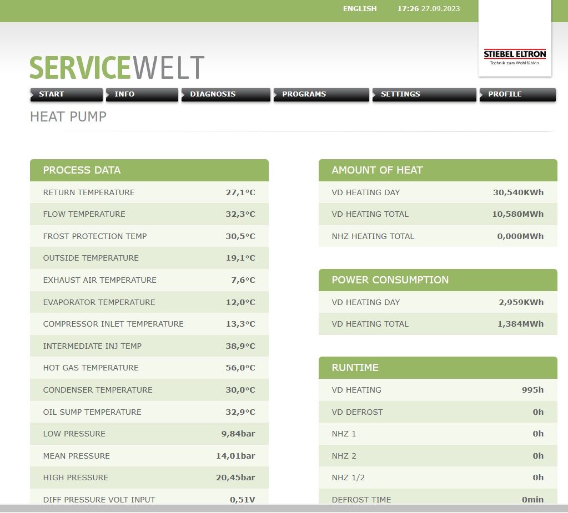
Task: Select the NHZ 2 runtime label
Action: (x=344, y=456)
